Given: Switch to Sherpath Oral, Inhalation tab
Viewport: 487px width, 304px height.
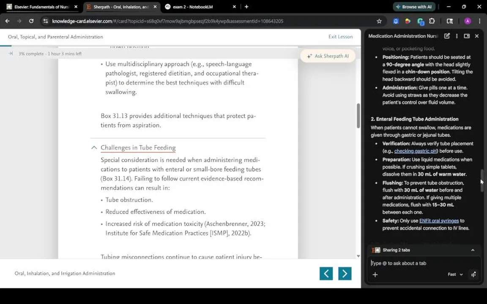Looking at the screenshot, I should [x=121, y=6].
